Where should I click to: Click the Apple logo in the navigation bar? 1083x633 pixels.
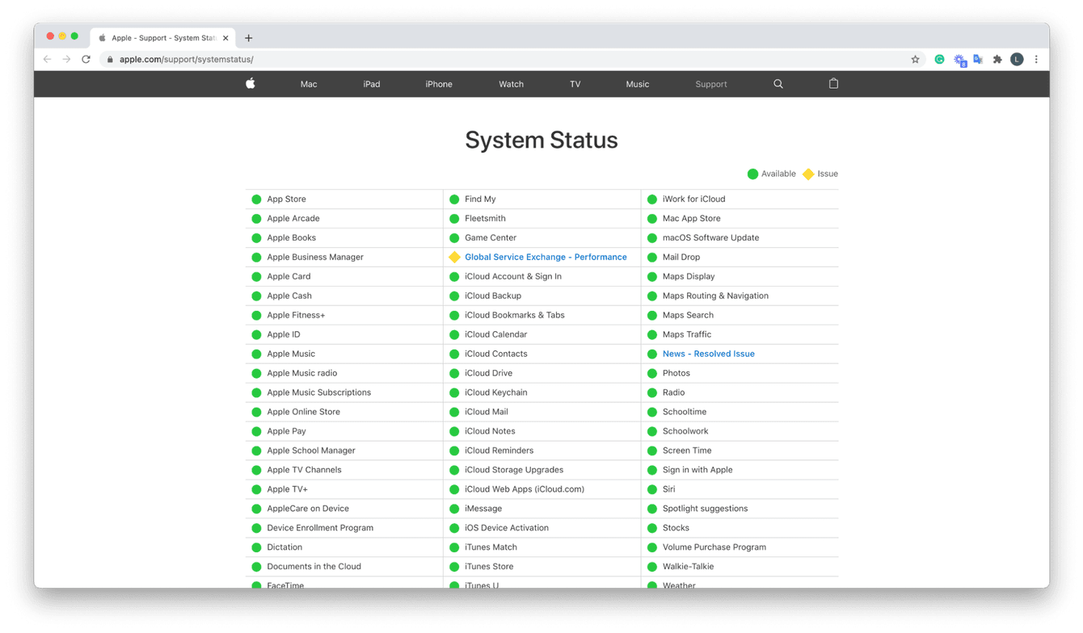point(250,84)
